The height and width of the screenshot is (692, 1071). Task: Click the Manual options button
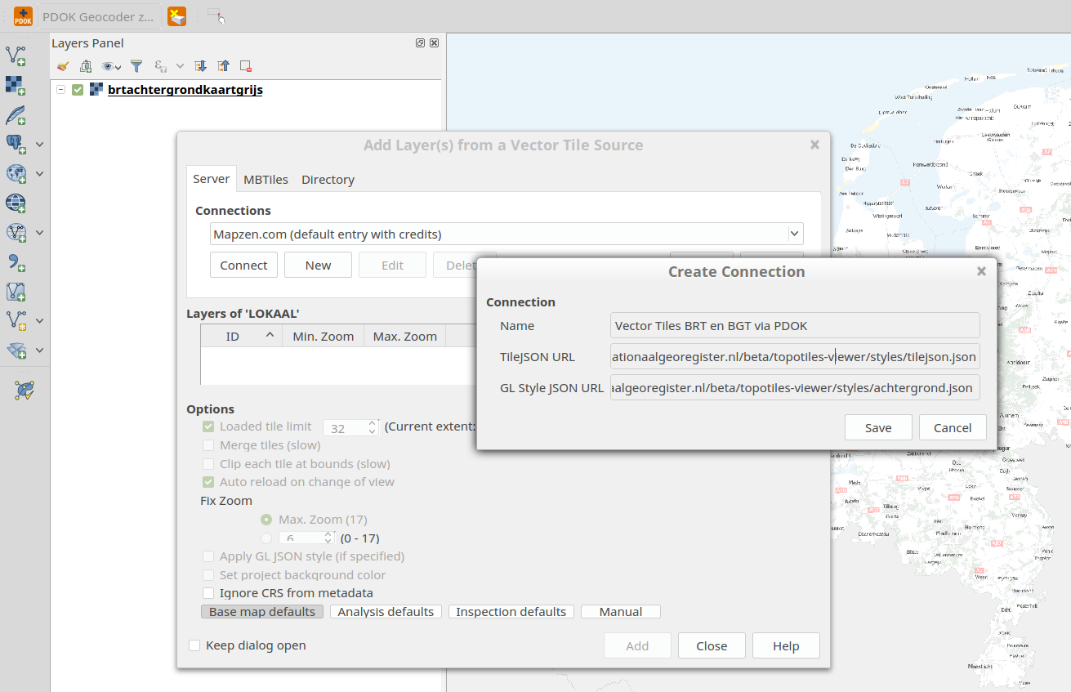point(621,612)
